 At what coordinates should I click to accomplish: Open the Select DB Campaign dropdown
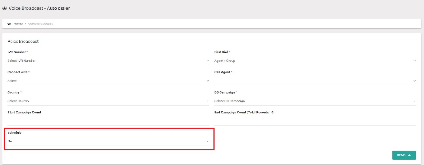[x=314, y=101]
